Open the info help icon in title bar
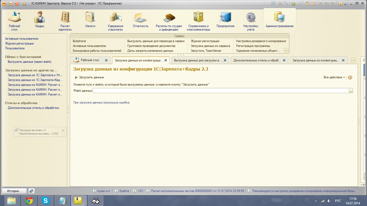 [341, 3]
